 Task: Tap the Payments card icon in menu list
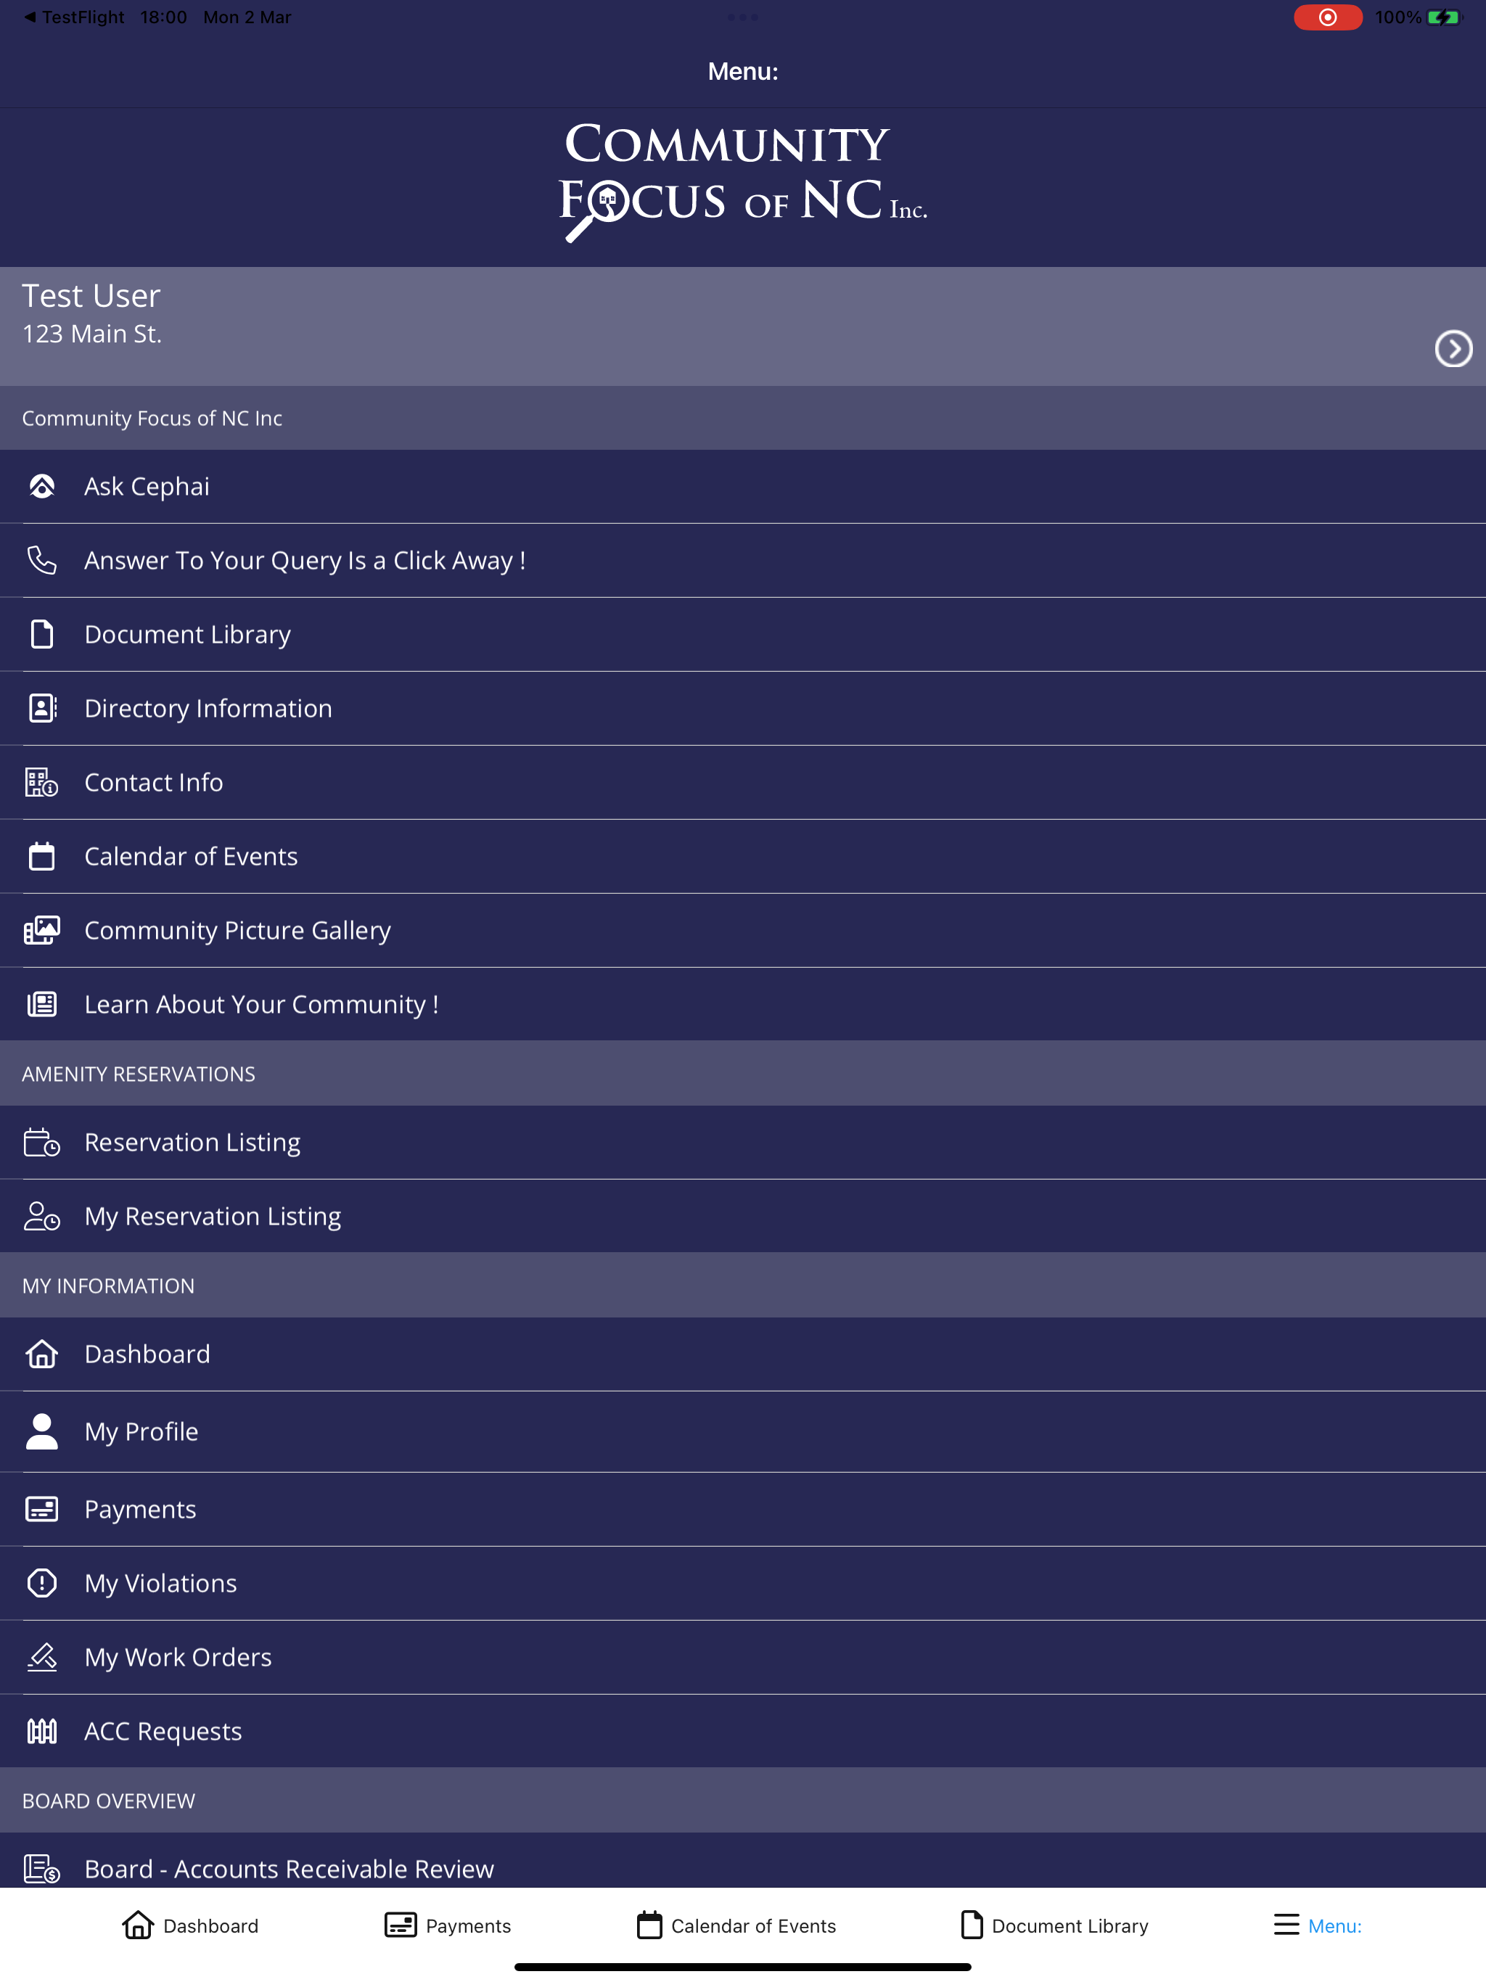coord(42,1509)
